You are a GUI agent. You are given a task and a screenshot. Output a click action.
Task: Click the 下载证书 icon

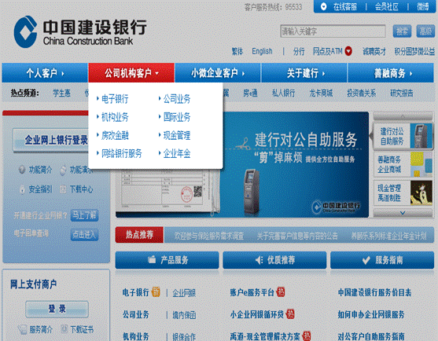64,329
